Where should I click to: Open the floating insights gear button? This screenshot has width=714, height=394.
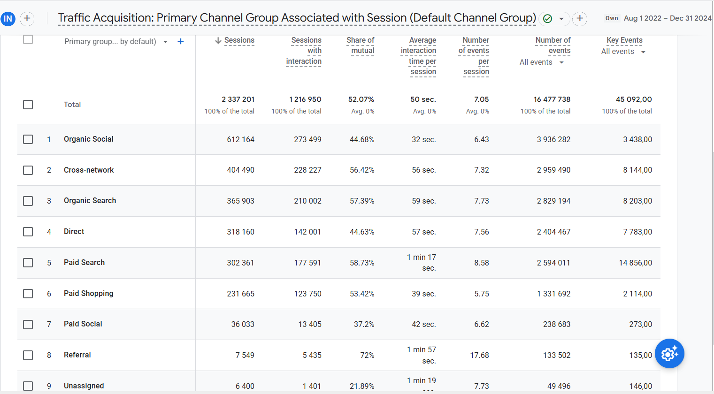tap(669, 353)
